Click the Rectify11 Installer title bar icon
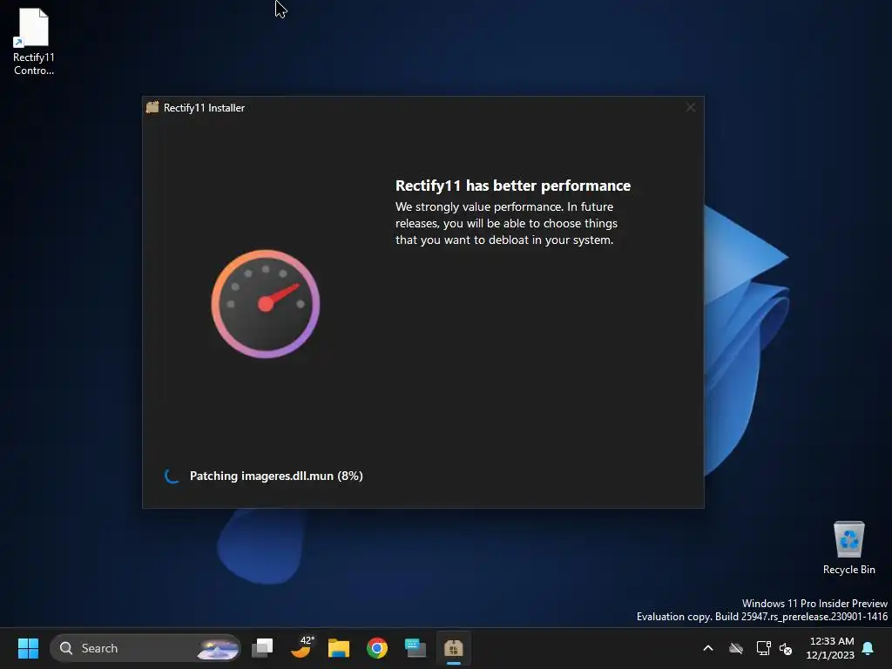 click(152, 107)
